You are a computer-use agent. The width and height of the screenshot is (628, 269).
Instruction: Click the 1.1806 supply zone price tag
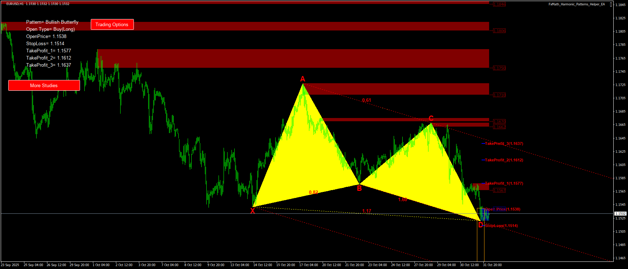(499, 31)
